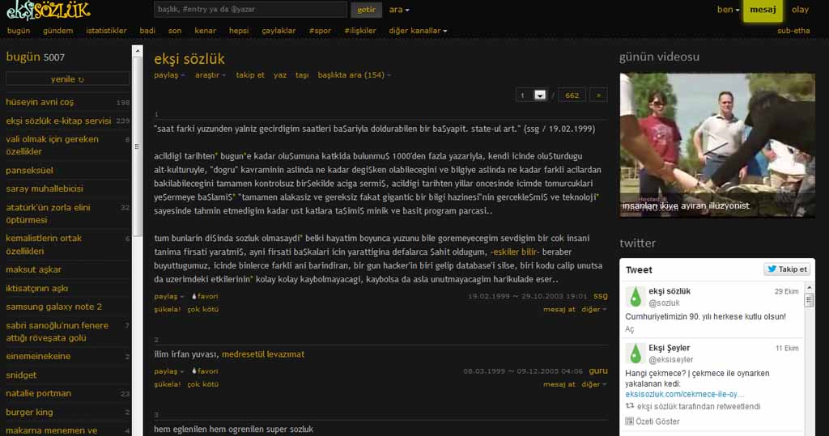
Task: Click takip et link under title
Action: pyautogui.click(x=250, y=75)
